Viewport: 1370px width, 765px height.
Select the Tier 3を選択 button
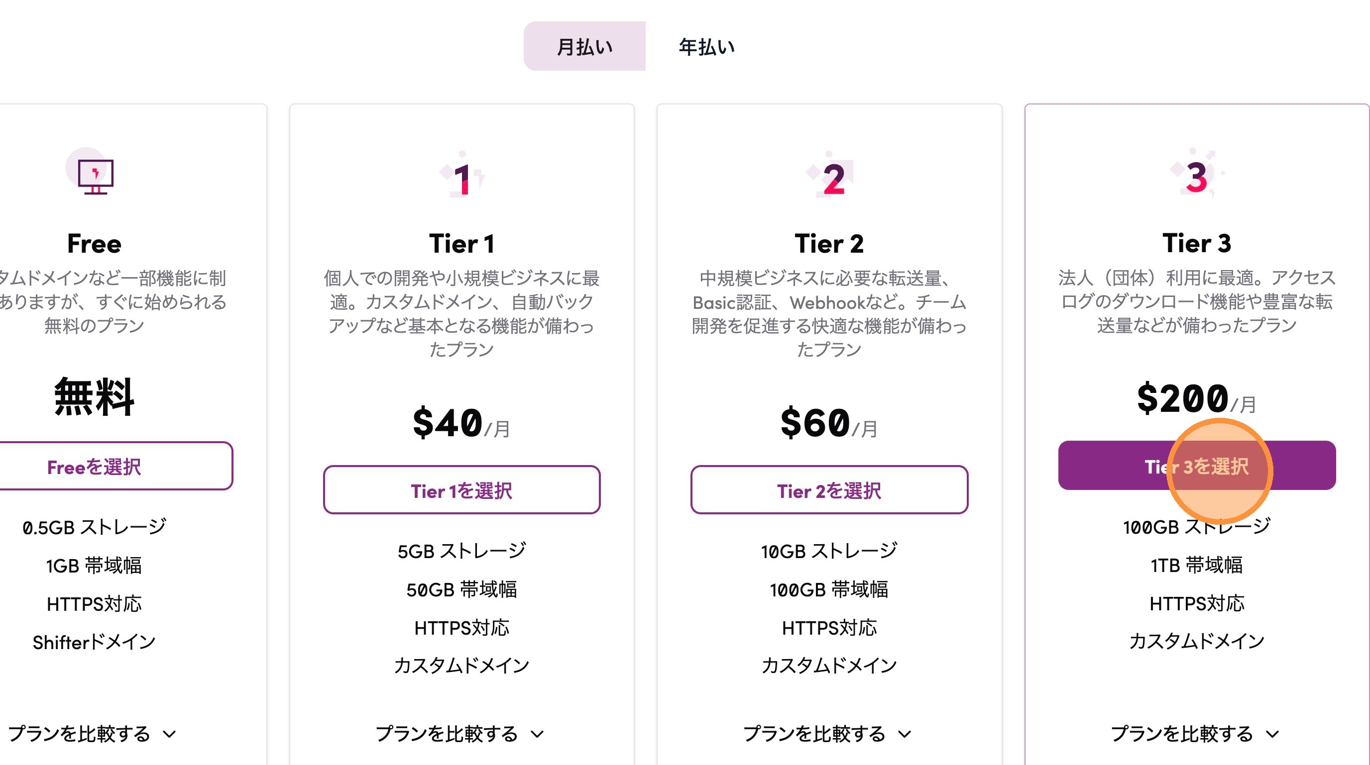[x=1197, y=466]
